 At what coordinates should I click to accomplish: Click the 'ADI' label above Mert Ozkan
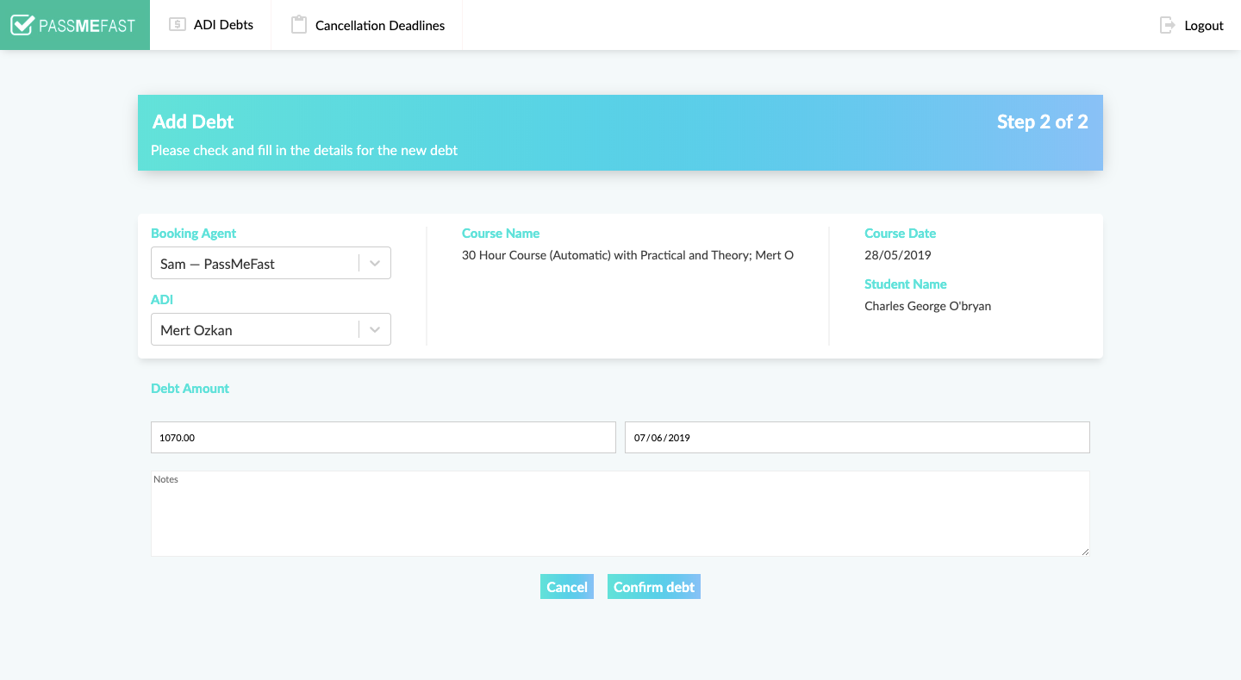[x=162, y=300]
